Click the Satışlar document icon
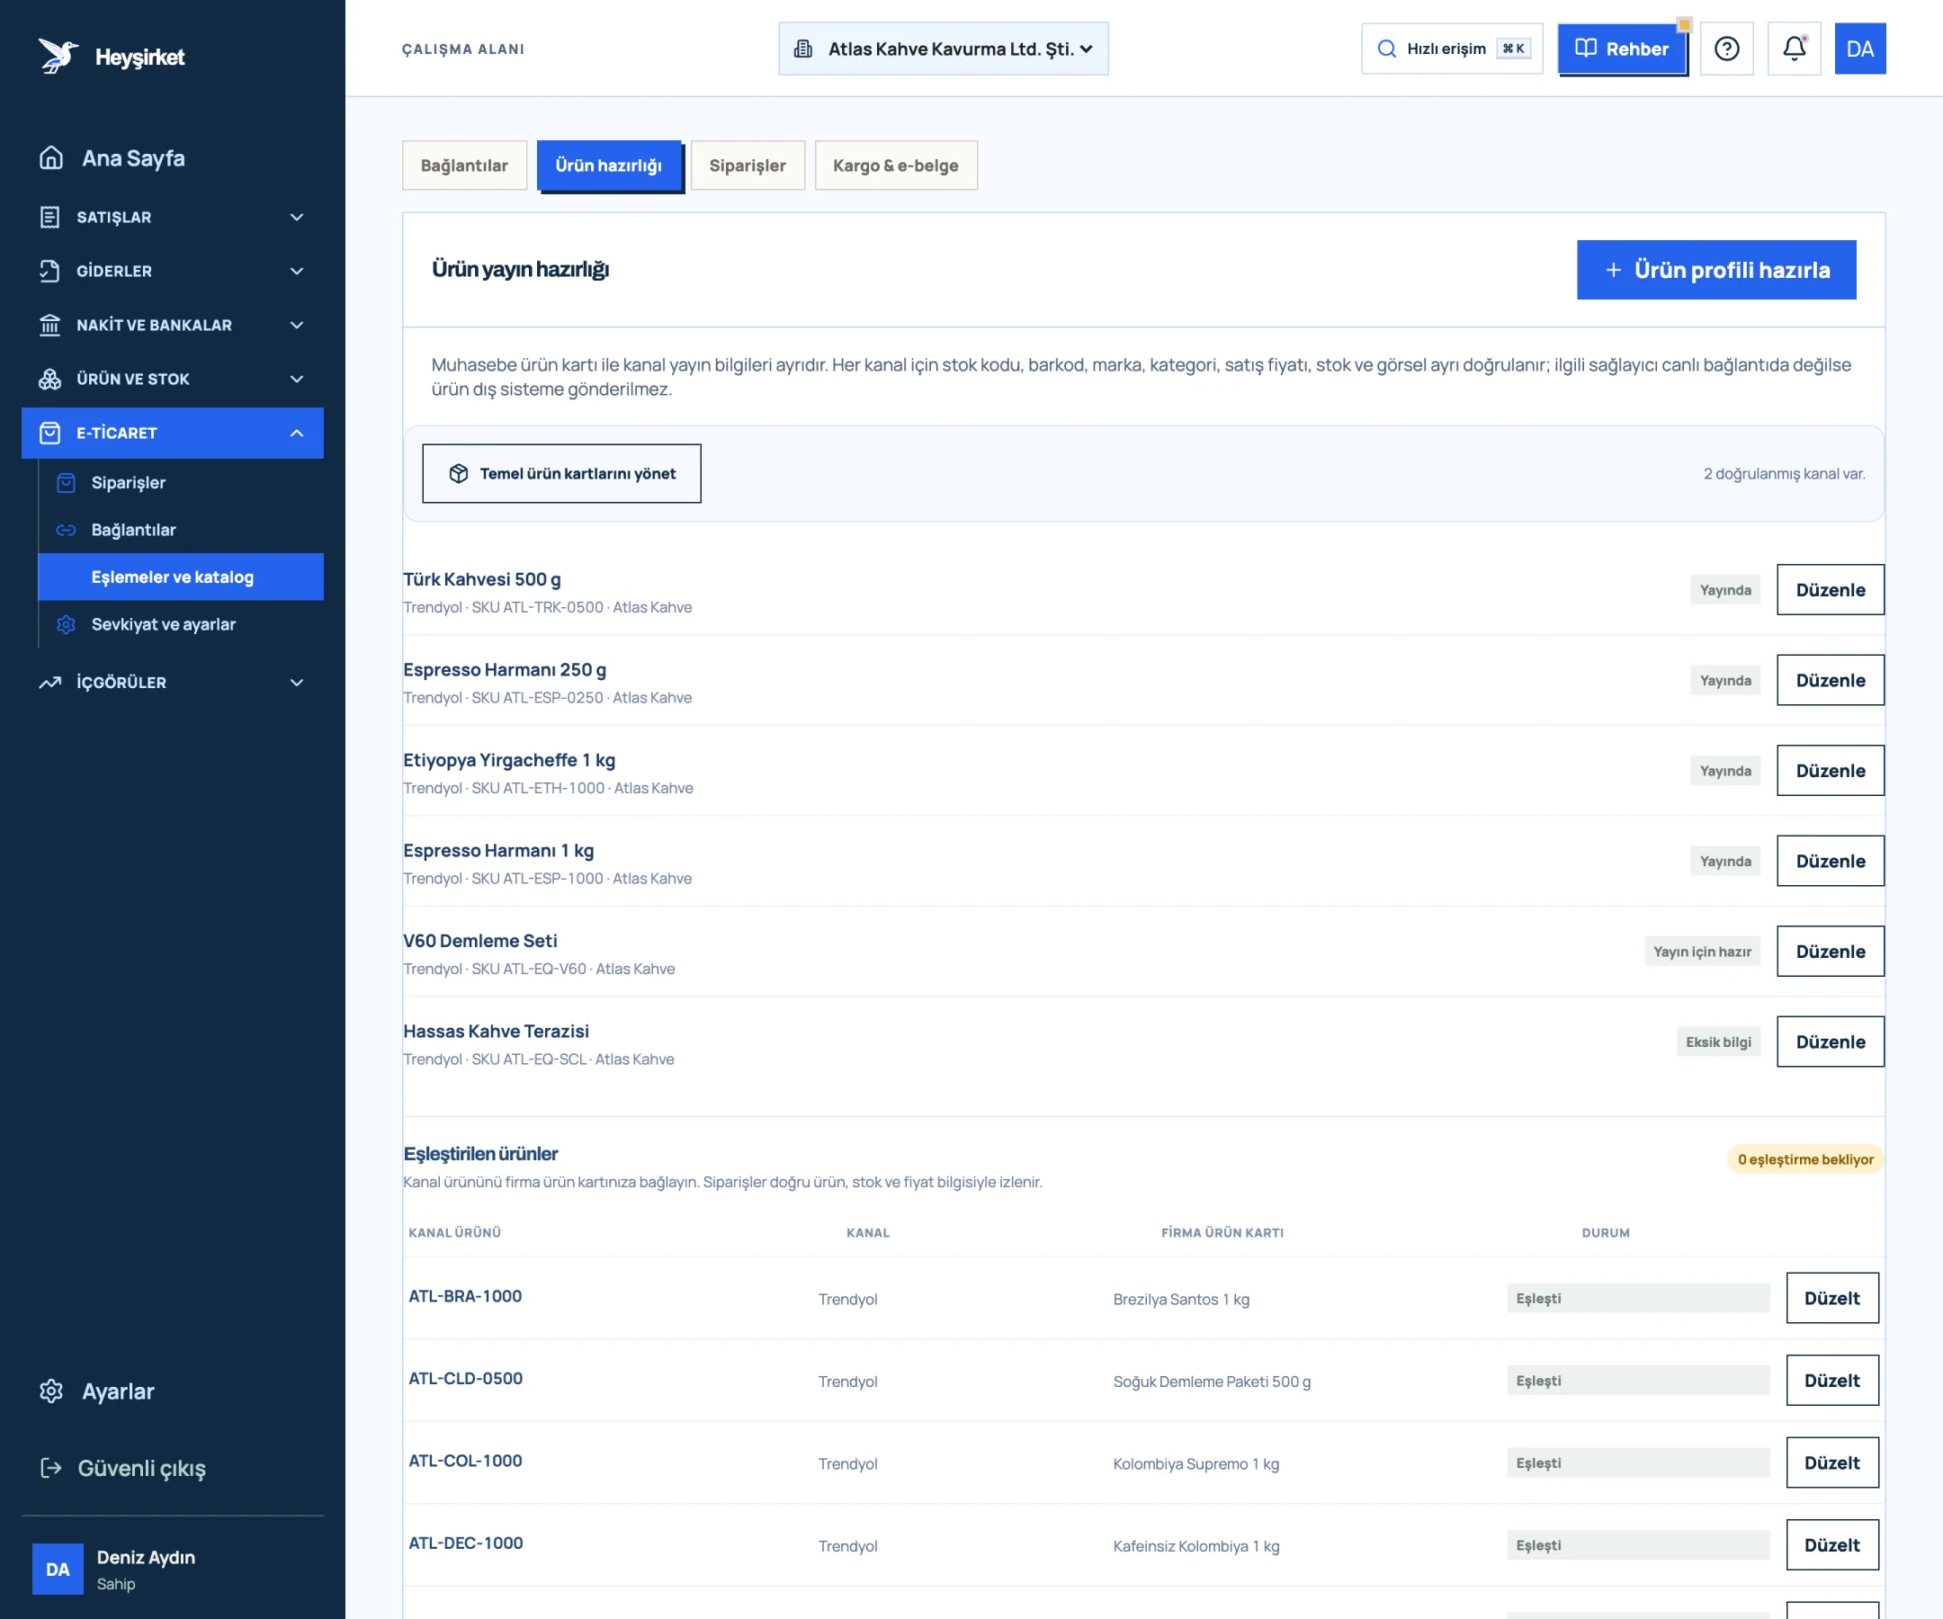Viewport: 1943px width, 1619px height. pos(50,218)
